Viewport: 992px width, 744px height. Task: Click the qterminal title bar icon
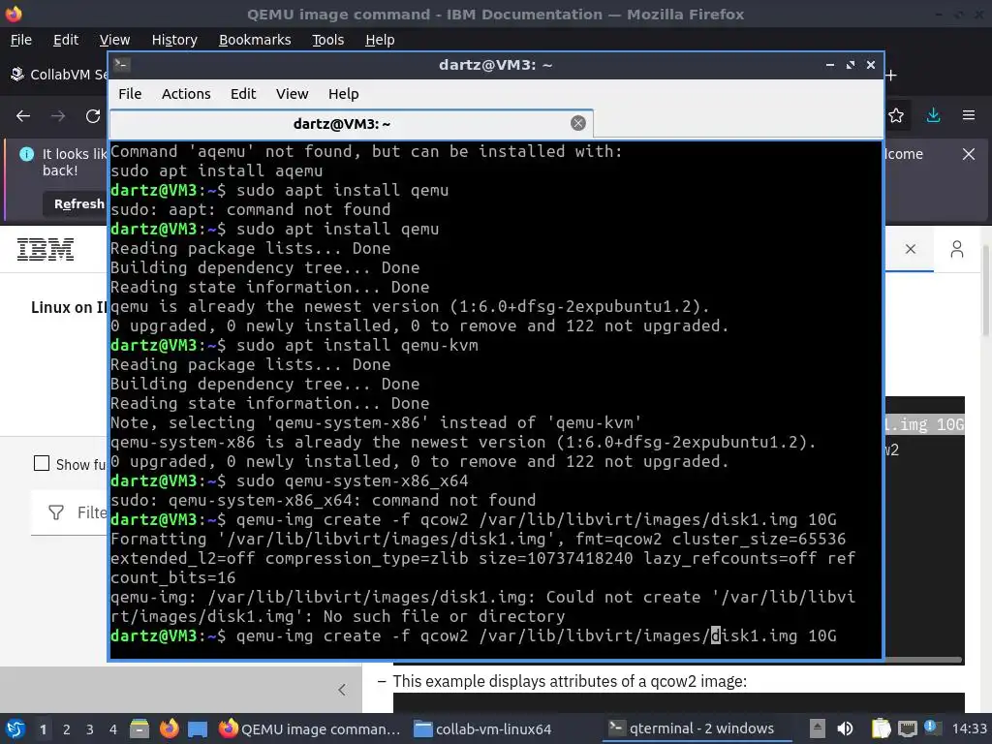pyautogui.click(x=122, y=65)
